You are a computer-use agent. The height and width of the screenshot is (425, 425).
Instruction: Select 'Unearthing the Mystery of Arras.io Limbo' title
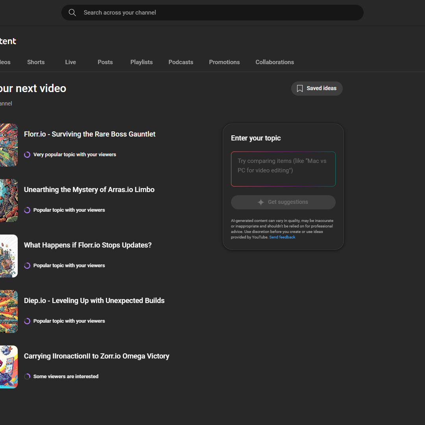tap(89, 190)
